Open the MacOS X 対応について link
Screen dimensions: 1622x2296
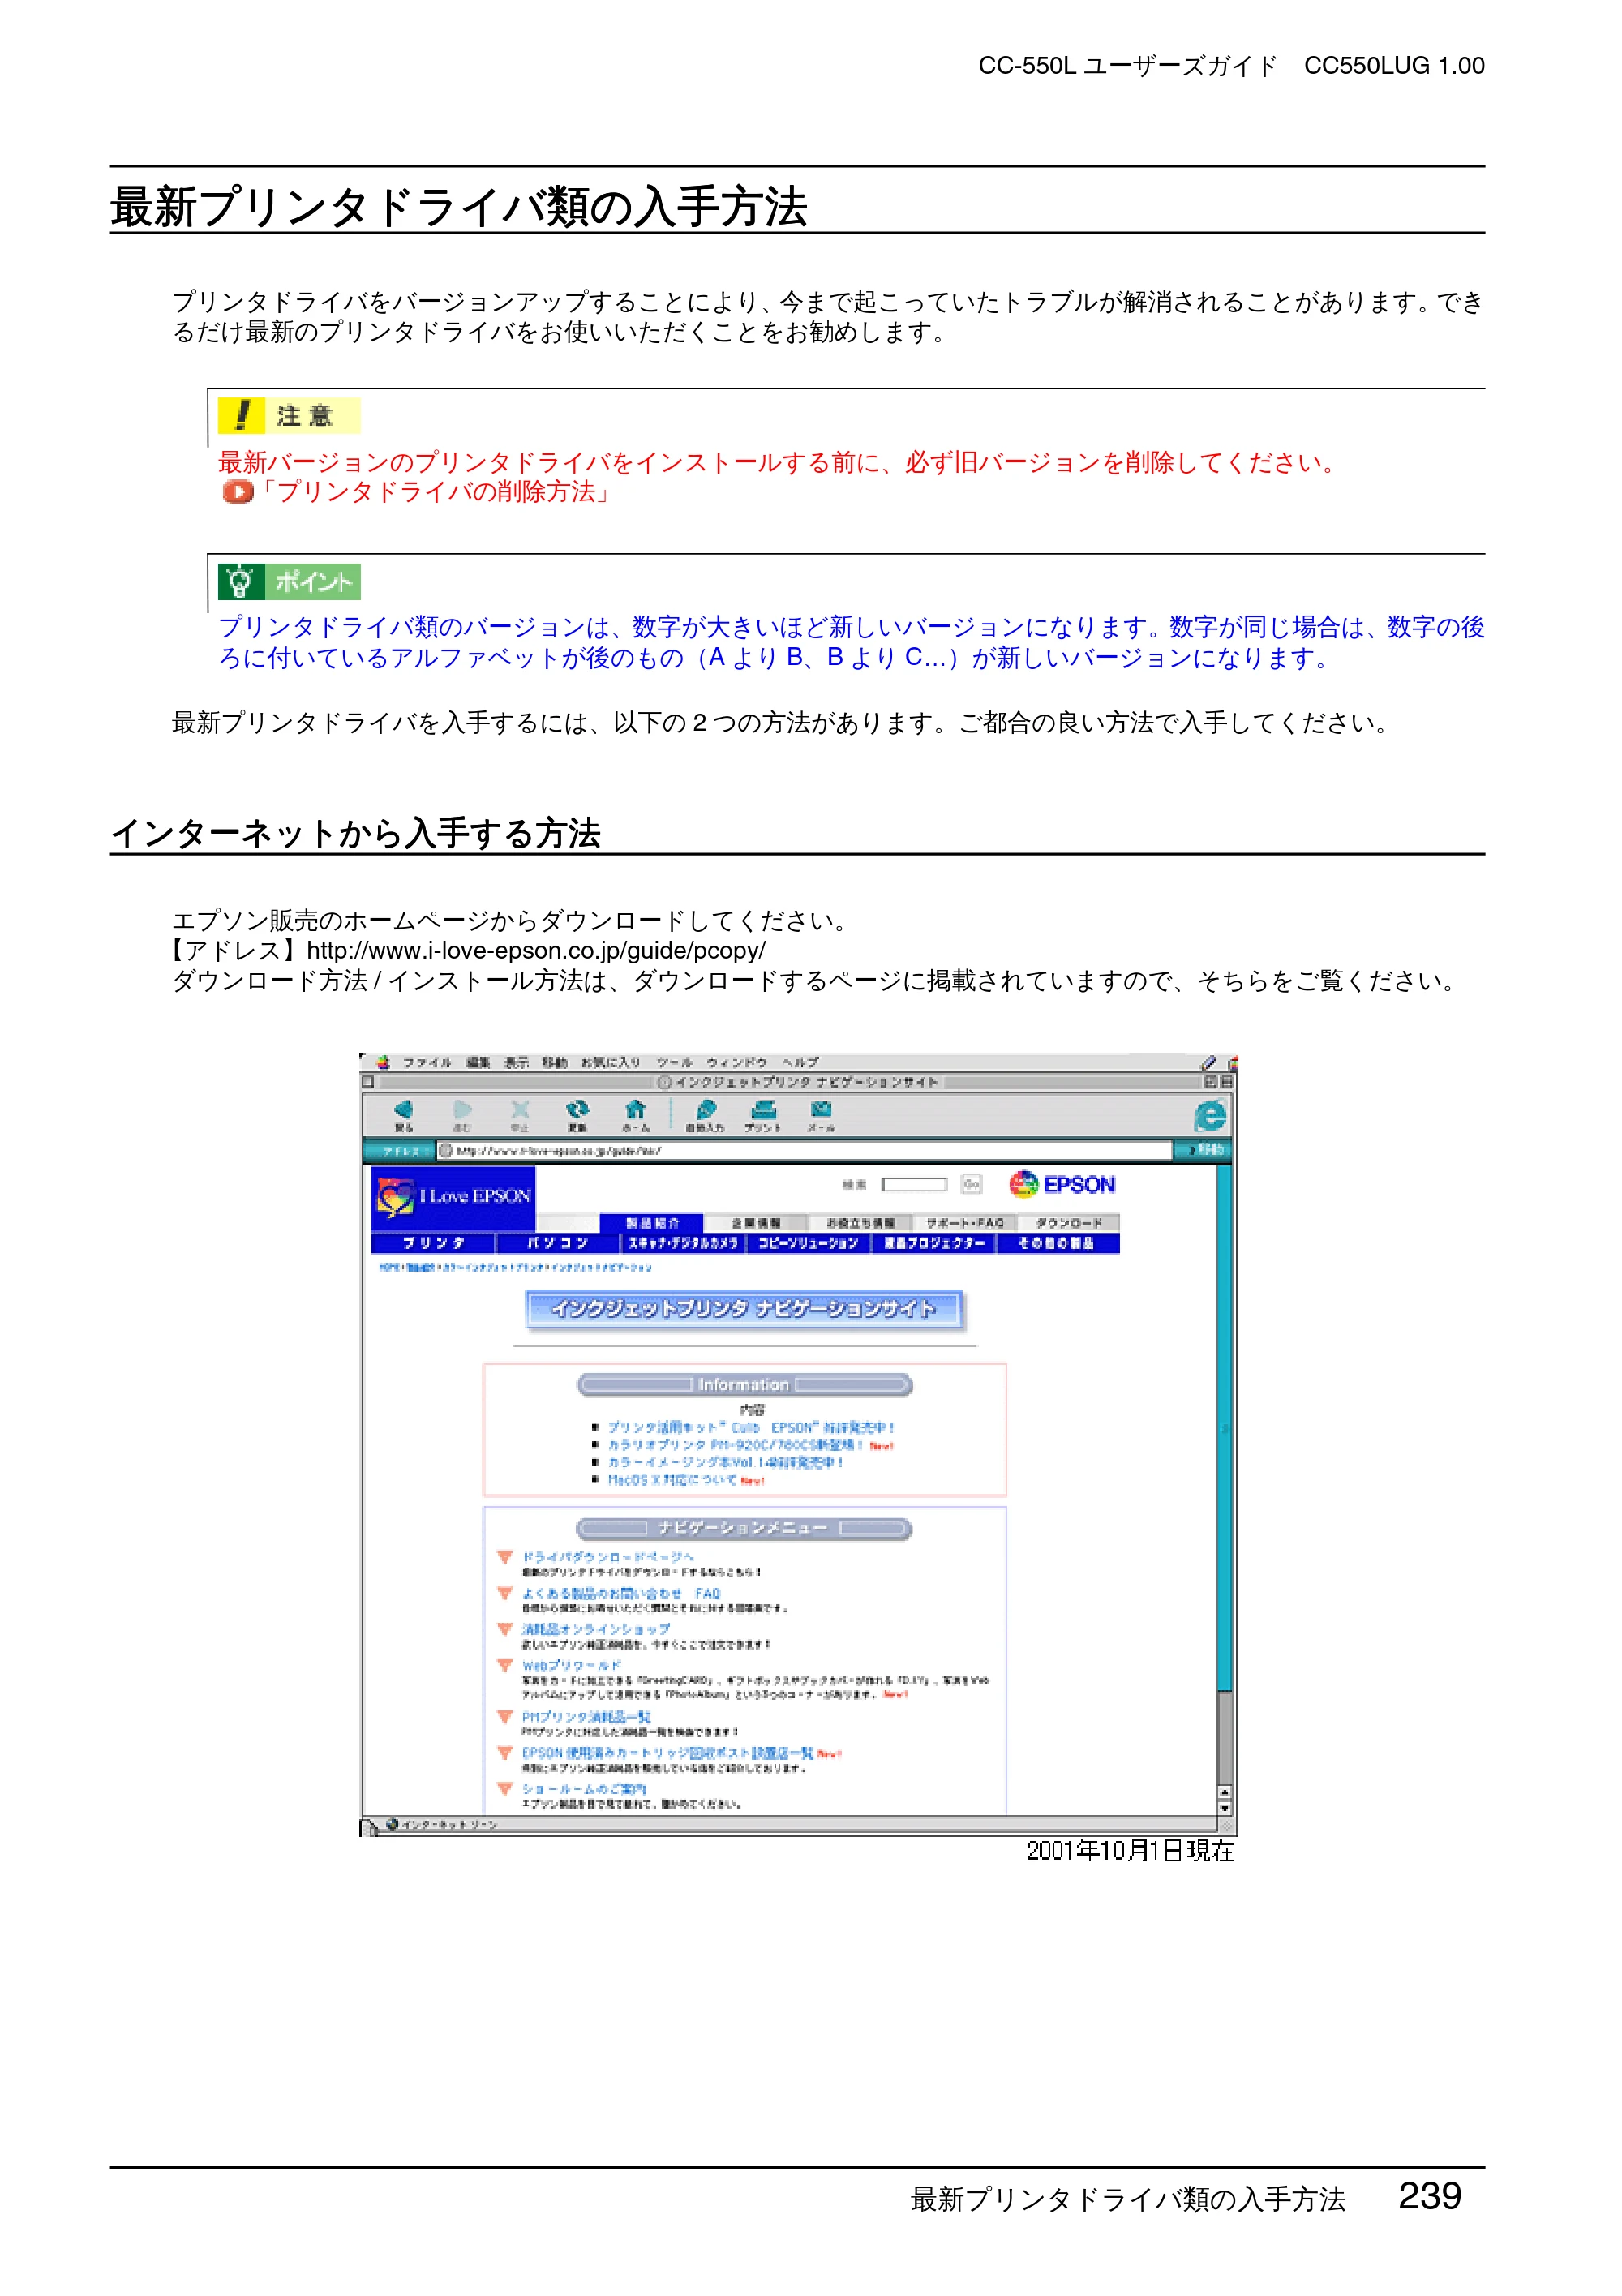coord(672,1480)
